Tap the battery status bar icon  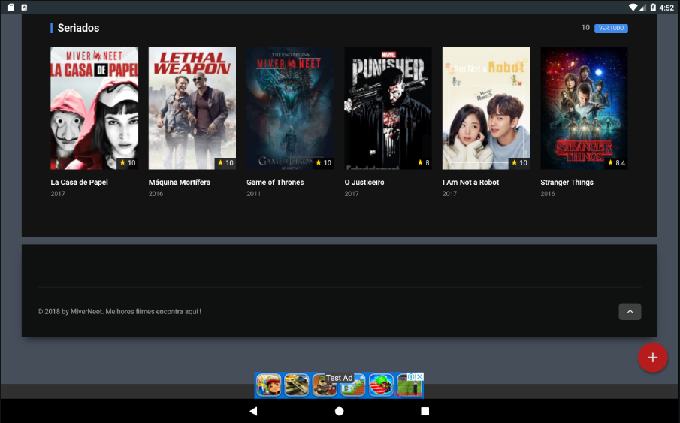pyautogui.click(x=653, y=8)
